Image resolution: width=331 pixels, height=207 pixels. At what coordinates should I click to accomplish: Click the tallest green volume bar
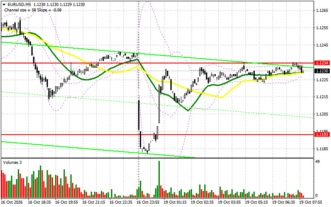(x=159, y=179)
